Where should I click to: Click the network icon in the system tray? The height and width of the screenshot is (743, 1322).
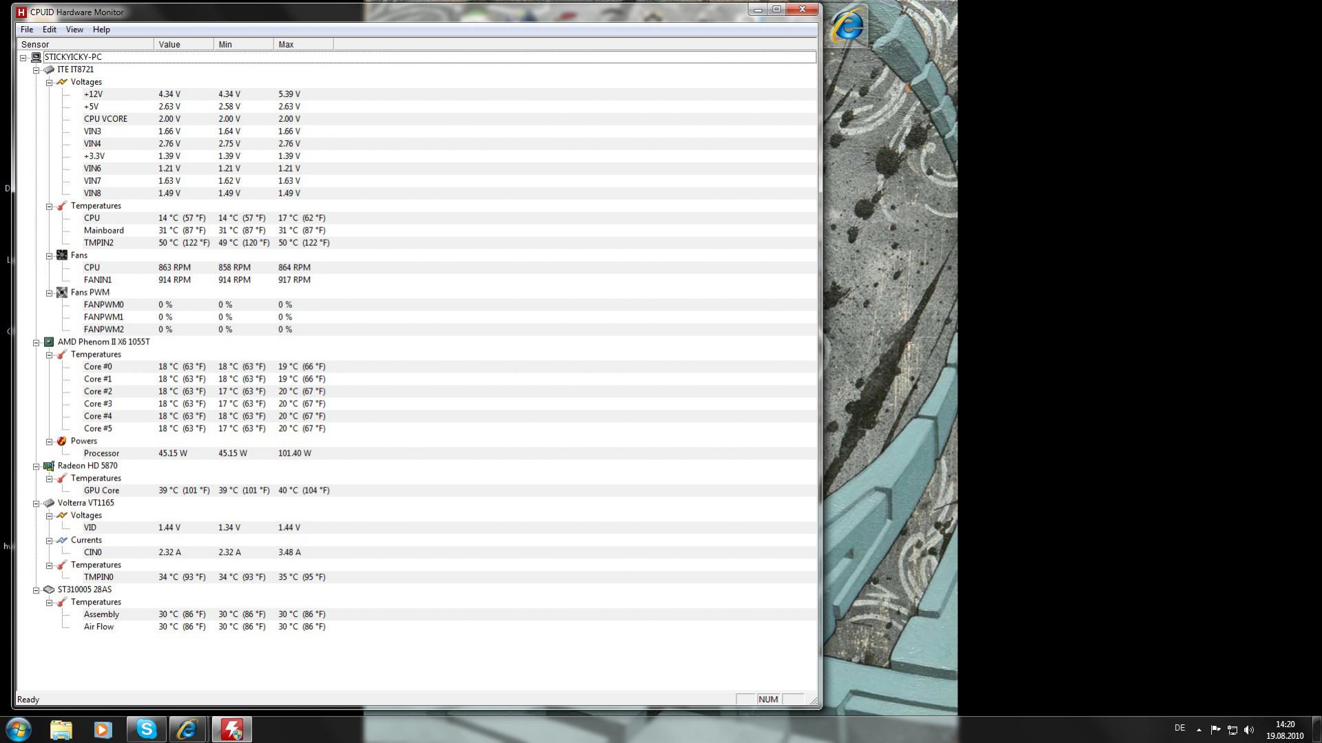[x=1232, y=730]
